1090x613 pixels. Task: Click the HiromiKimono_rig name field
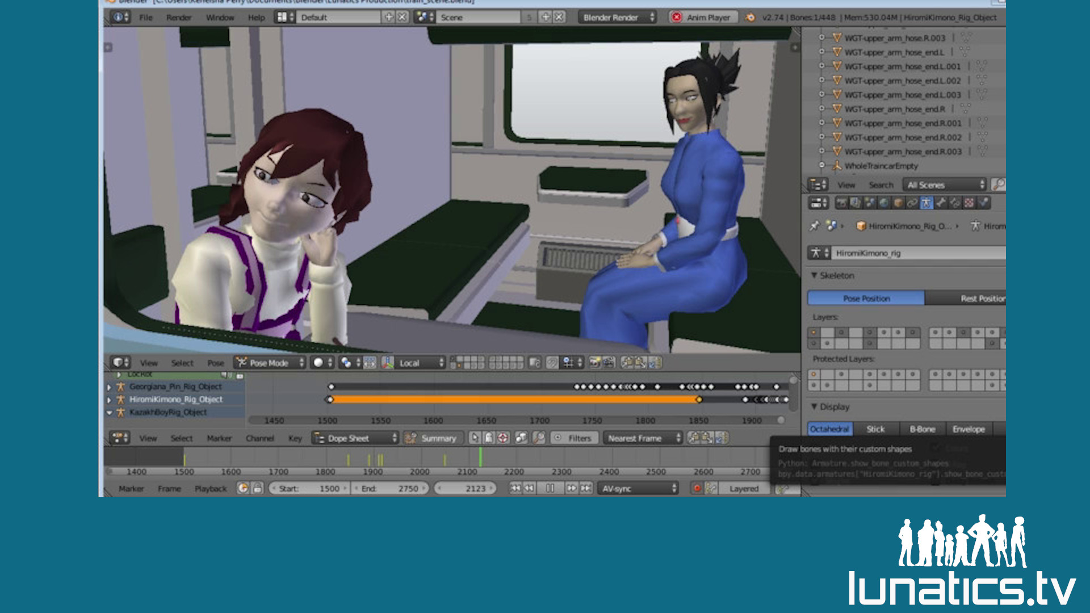pyautogui.click(x=919, y=253)
